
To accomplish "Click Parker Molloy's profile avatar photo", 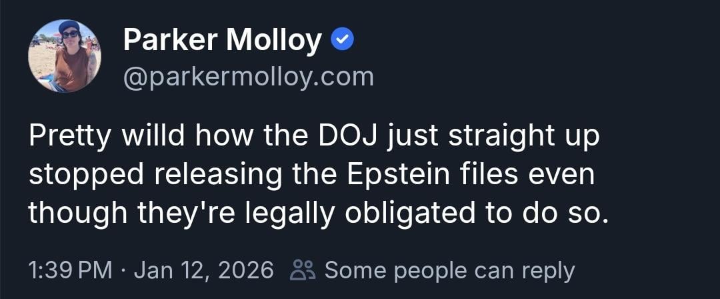I will 65,56.
